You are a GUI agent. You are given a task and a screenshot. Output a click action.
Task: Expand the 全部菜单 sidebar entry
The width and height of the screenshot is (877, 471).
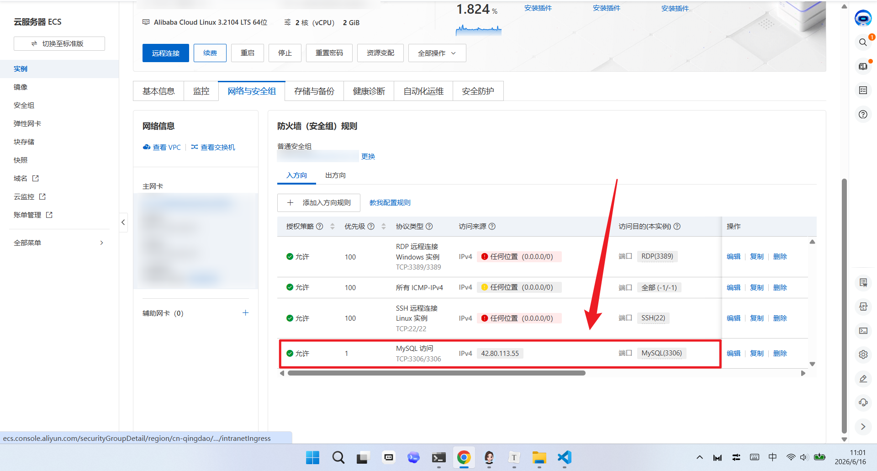coord(59,243)
